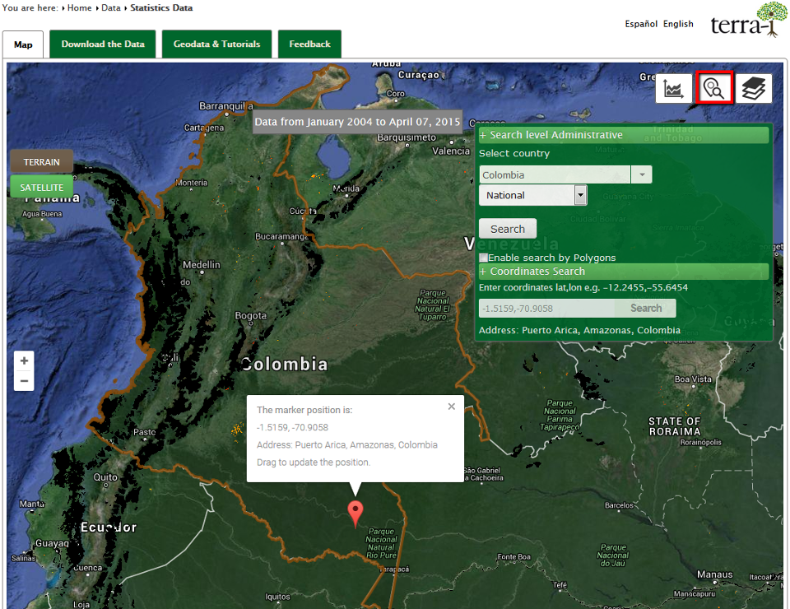The image size is (790, 609).
Task: Click the State of Roraima map label
Action: click(675, 426)
